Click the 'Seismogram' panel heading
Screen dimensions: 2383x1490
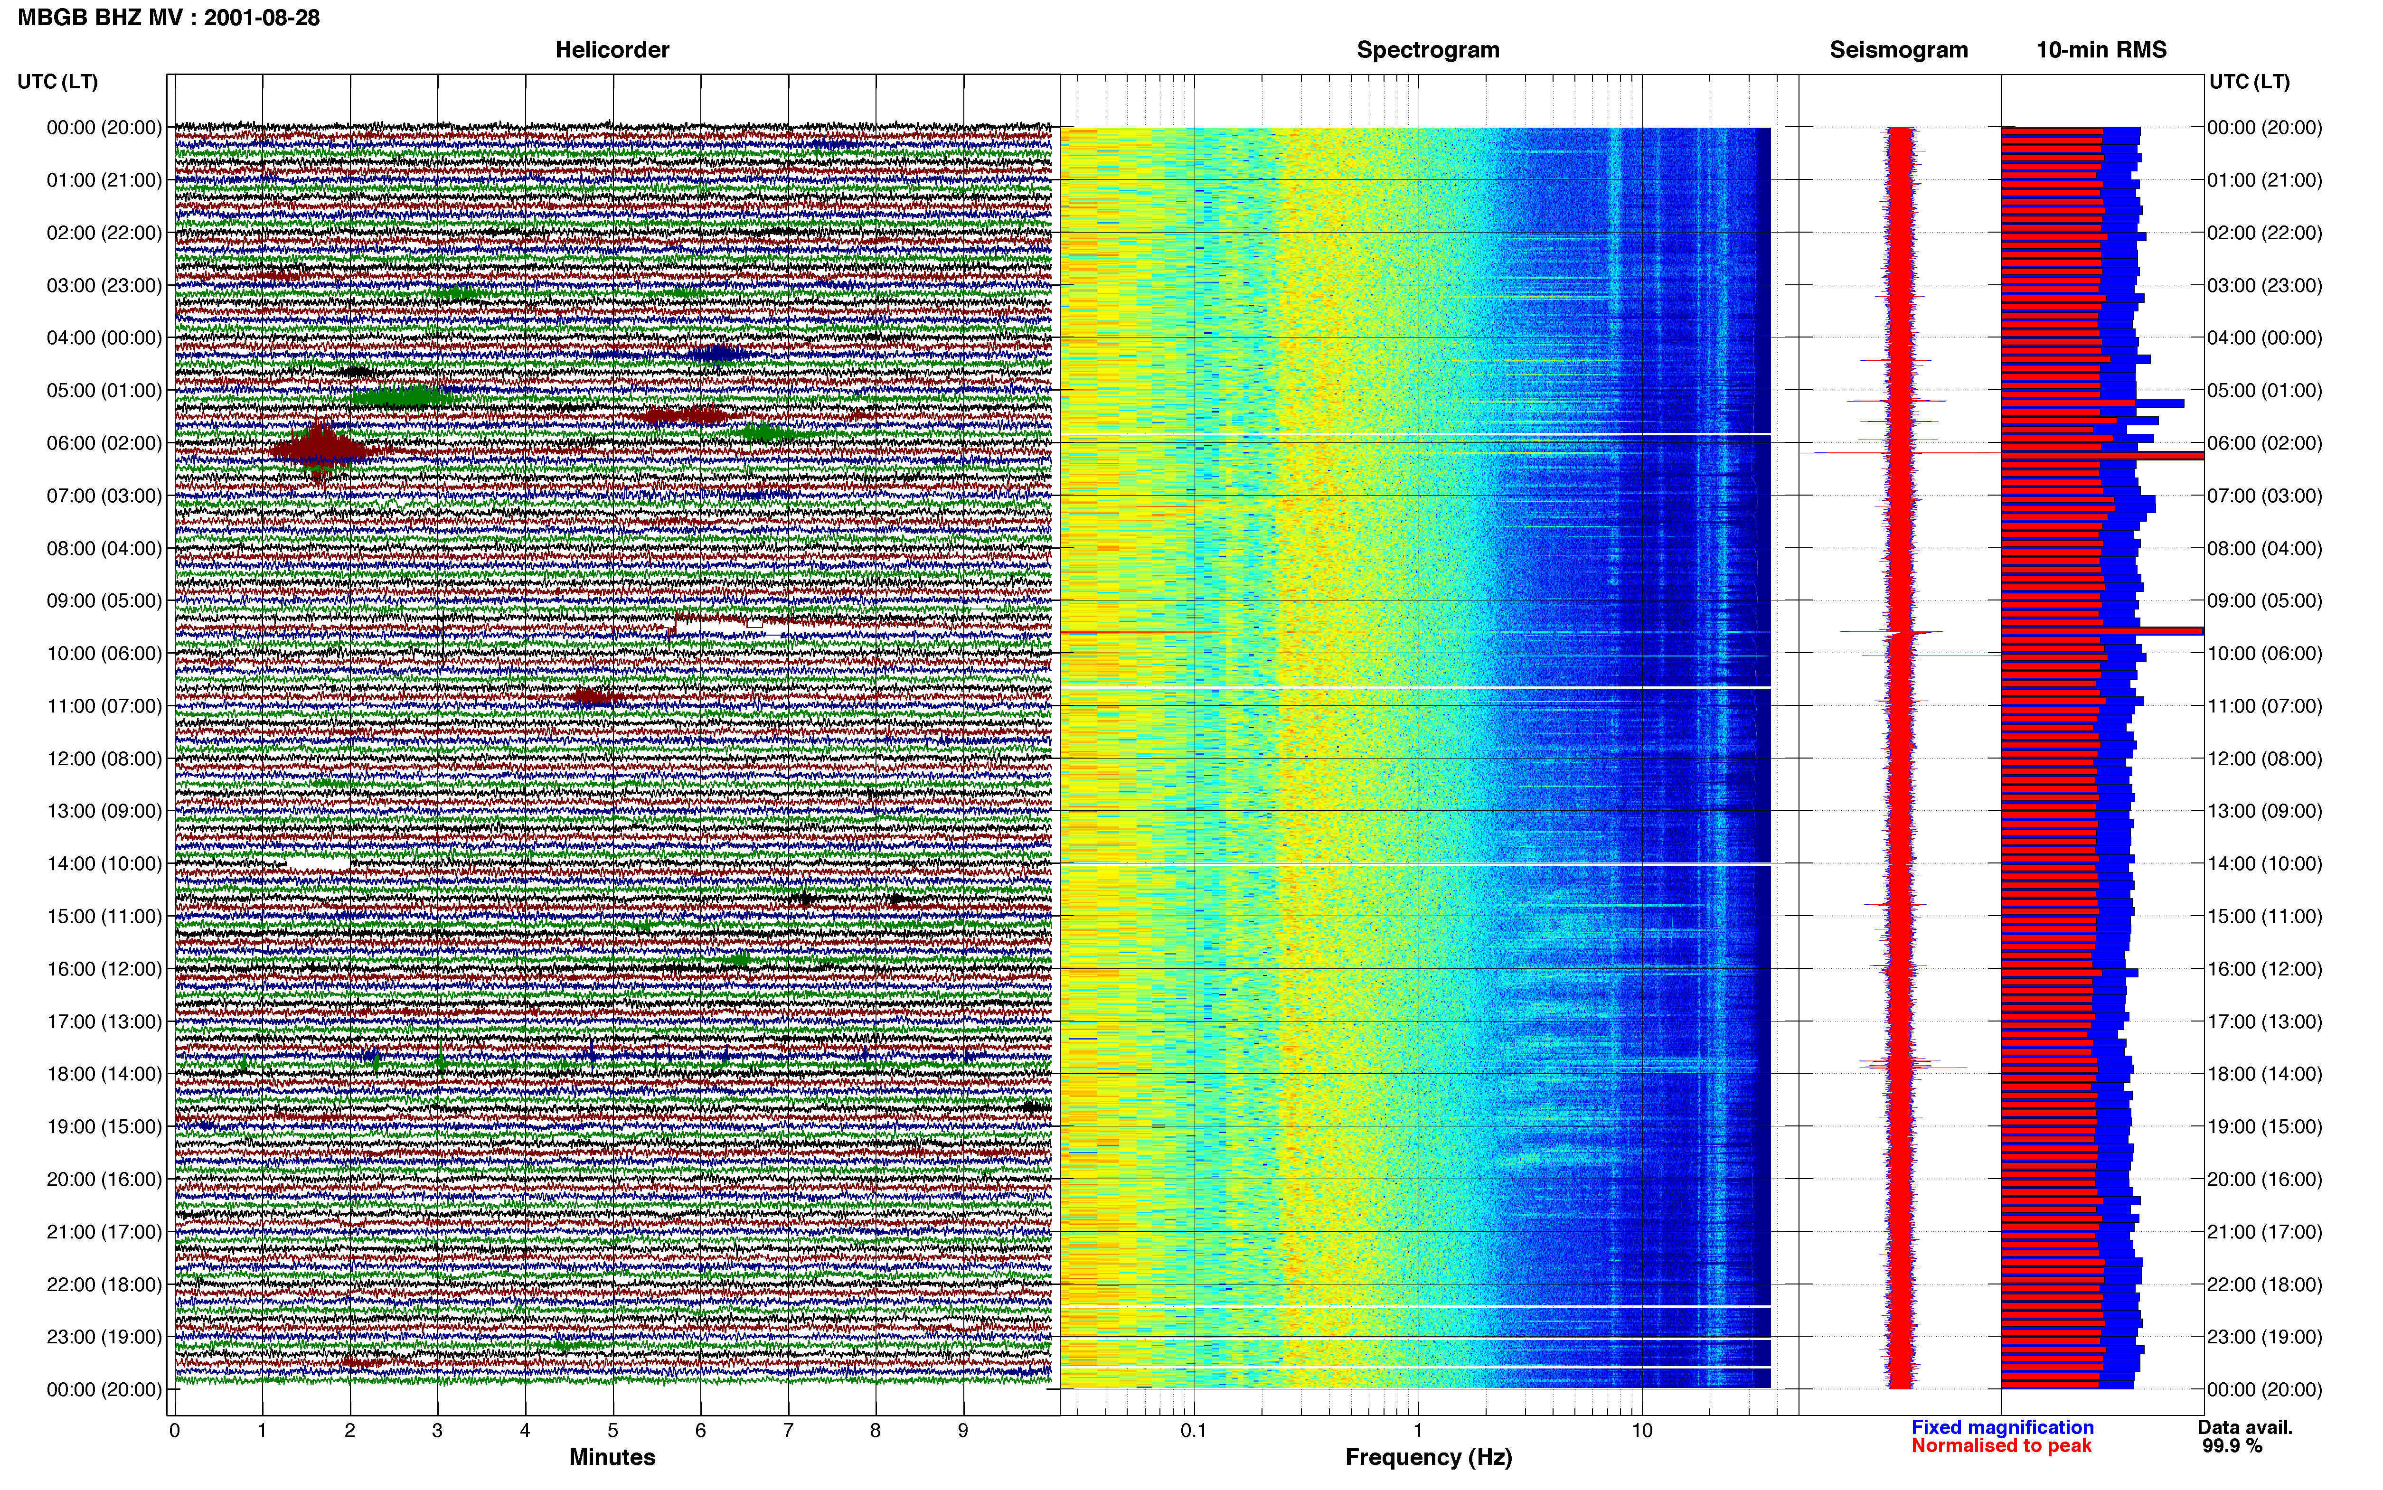1898,50
